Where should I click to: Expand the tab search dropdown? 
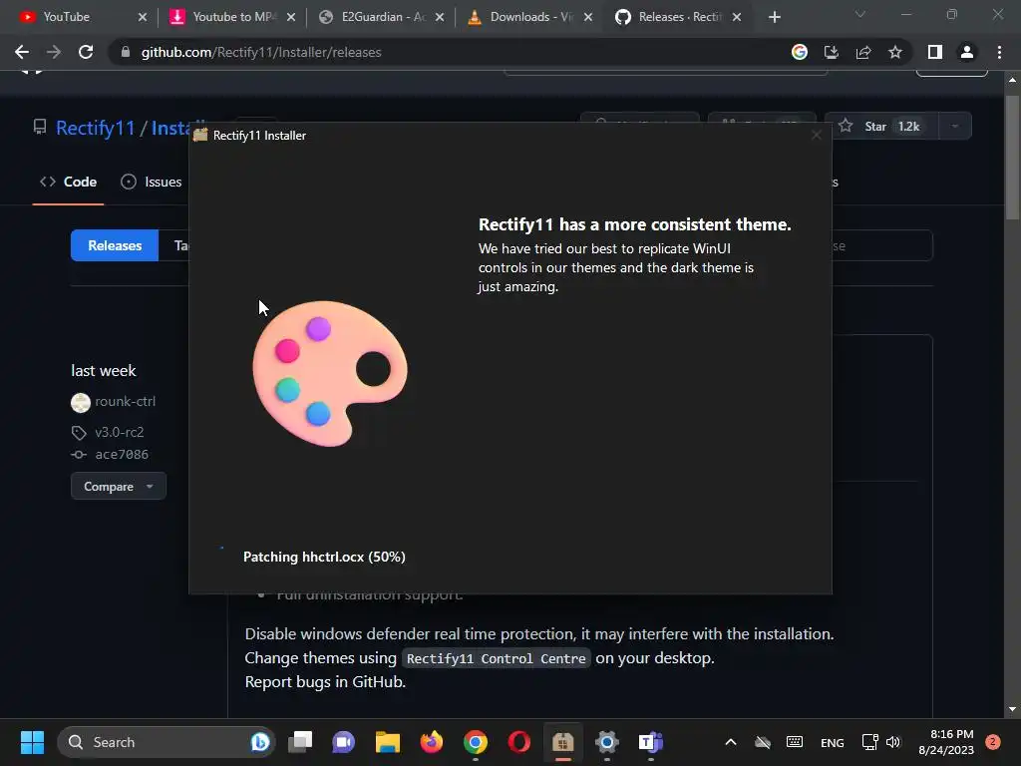(860, 14)
